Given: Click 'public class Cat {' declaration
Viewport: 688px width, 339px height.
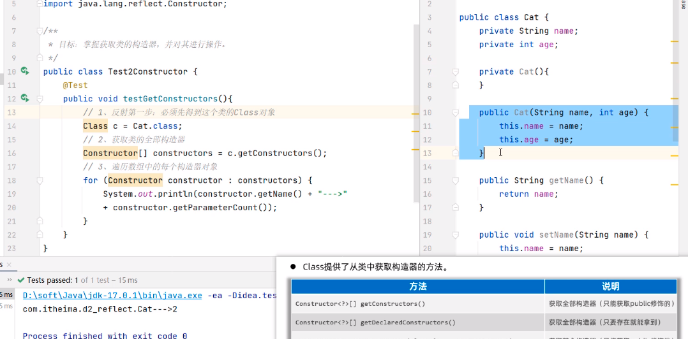Looking at the screenshot, I should [x=504, y=17].
